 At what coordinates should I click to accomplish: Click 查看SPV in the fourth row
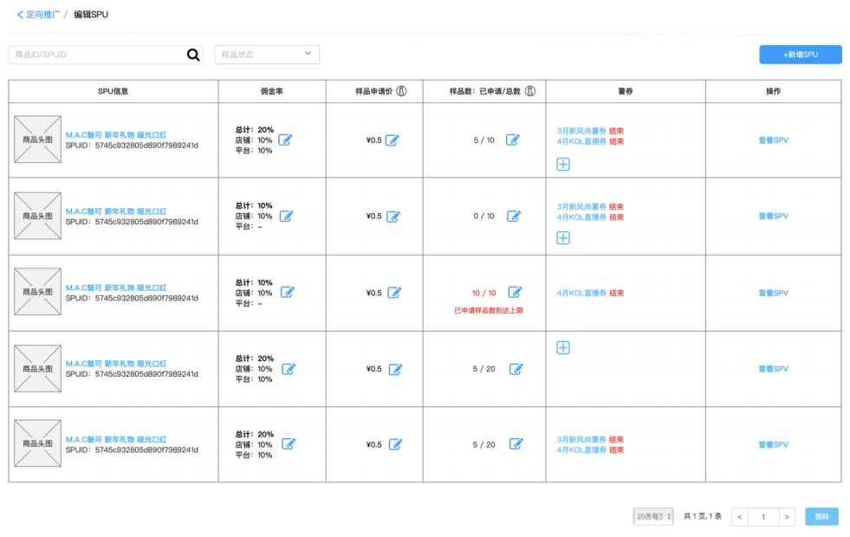point(773,369)
